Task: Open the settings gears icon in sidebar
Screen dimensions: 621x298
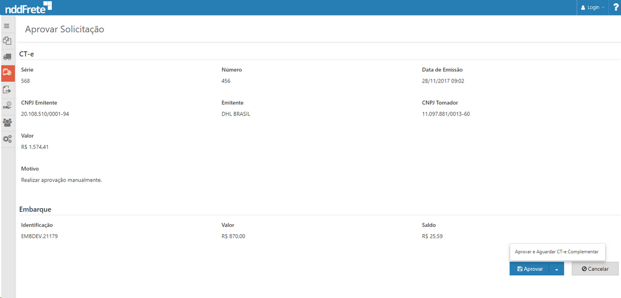Action: click(x=7, y=139)
